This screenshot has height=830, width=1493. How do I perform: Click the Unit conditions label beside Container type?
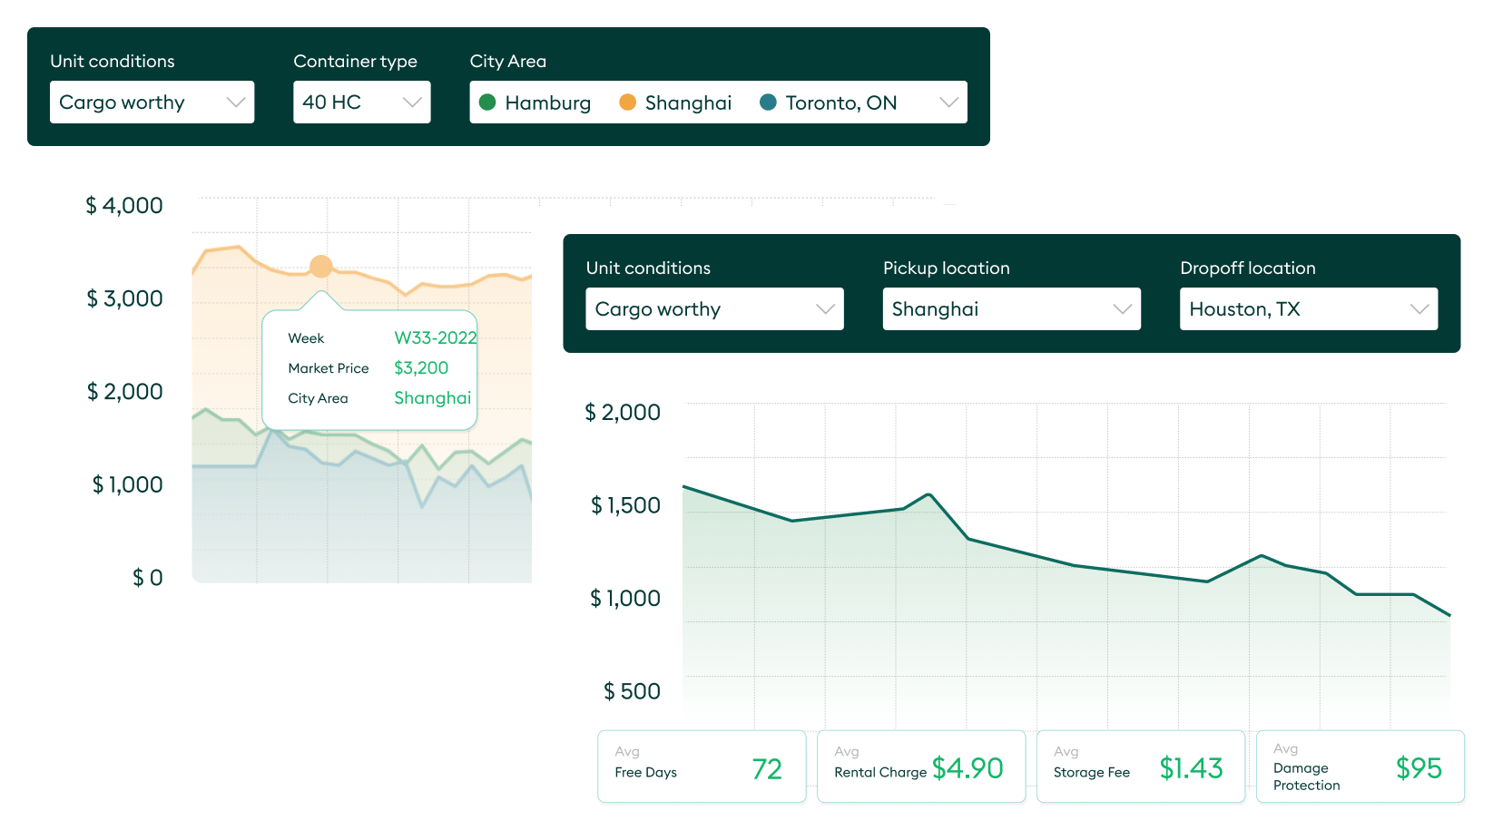pyautogui.click(x=113, y=62)
